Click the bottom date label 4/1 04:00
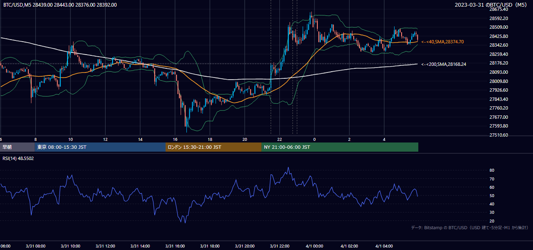Image resolution: width=533 pixels, height=250 pixels. (384, 246)
